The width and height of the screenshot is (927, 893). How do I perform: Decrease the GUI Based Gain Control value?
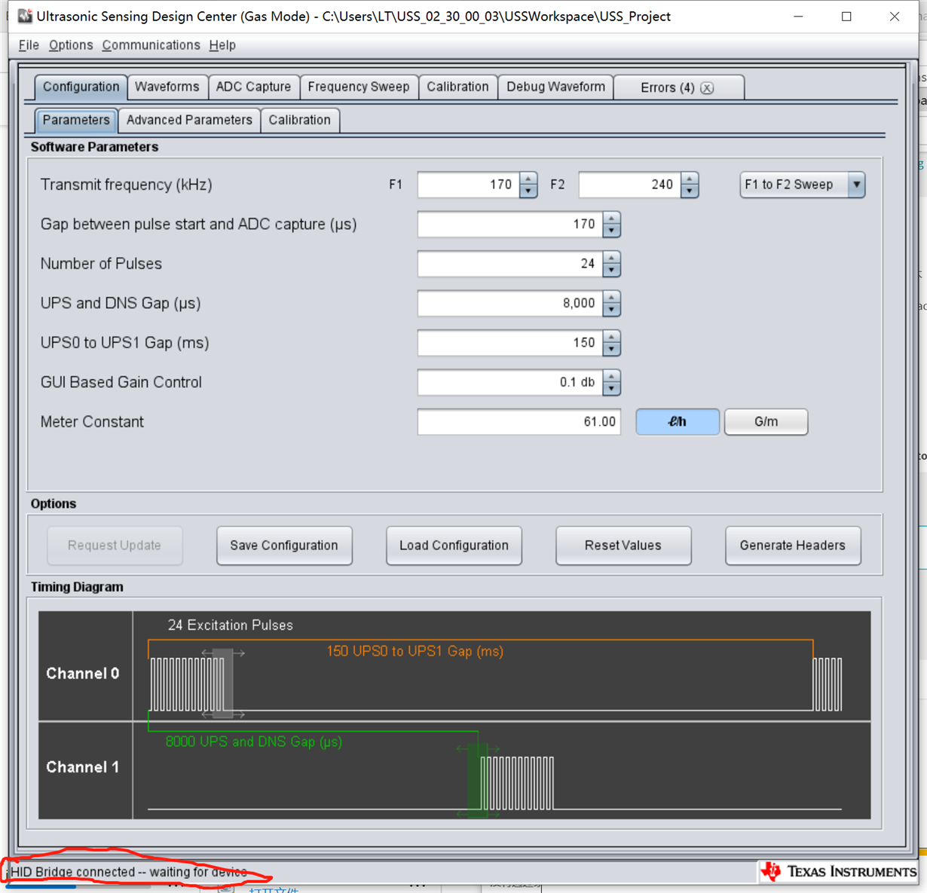(611, 390)
